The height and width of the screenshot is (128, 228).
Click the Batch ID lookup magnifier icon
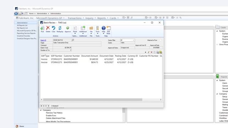pos(73,40)
